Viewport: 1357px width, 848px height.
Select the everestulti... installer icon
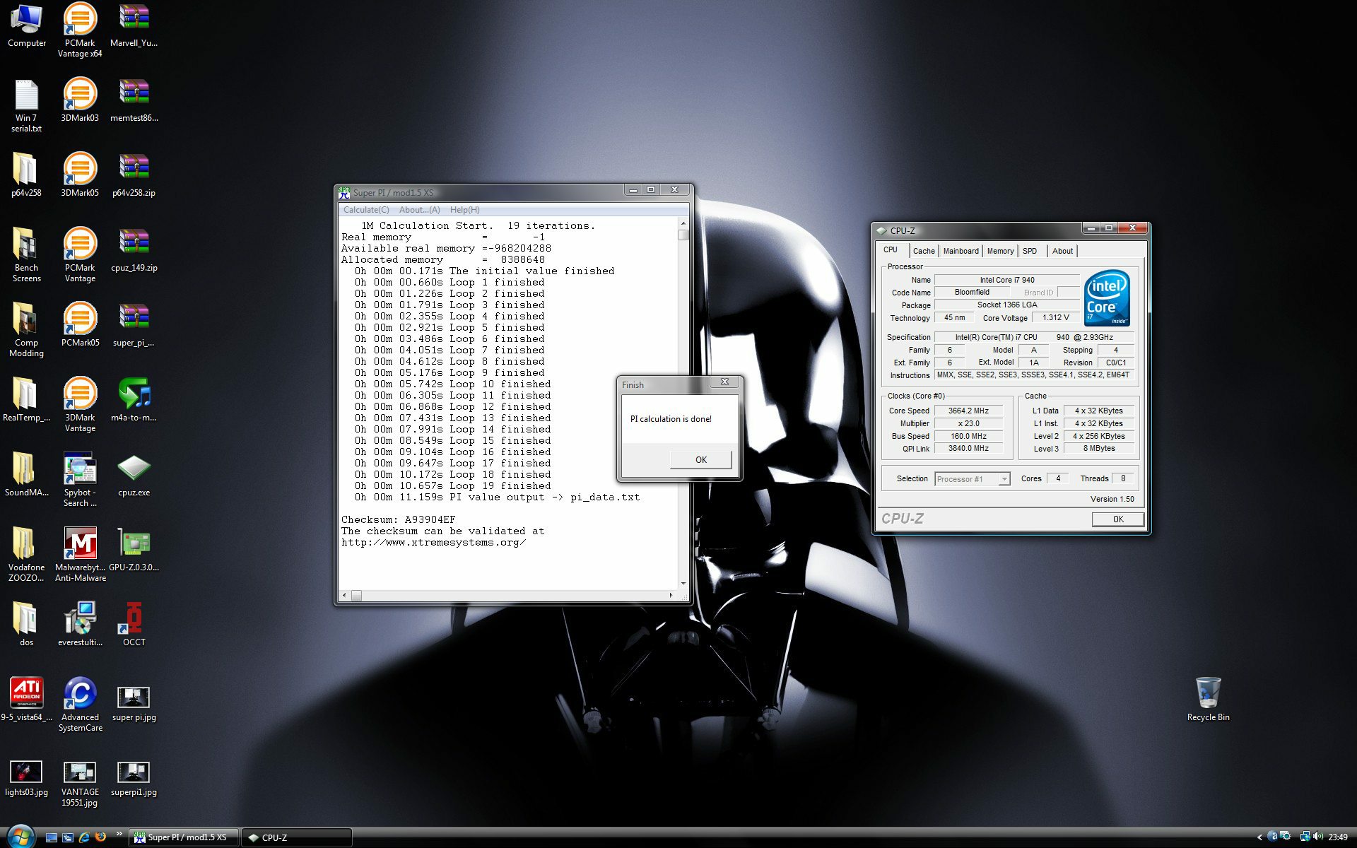pyautogui.click(x=80, y=624)
